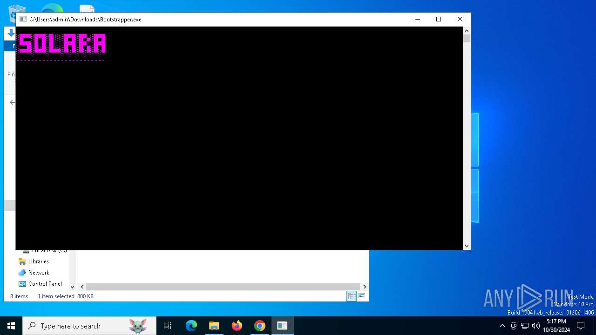Click navigation pane scroll down arrow
The height and width of the screenshot is (335, 596).
tap(72, 287)
